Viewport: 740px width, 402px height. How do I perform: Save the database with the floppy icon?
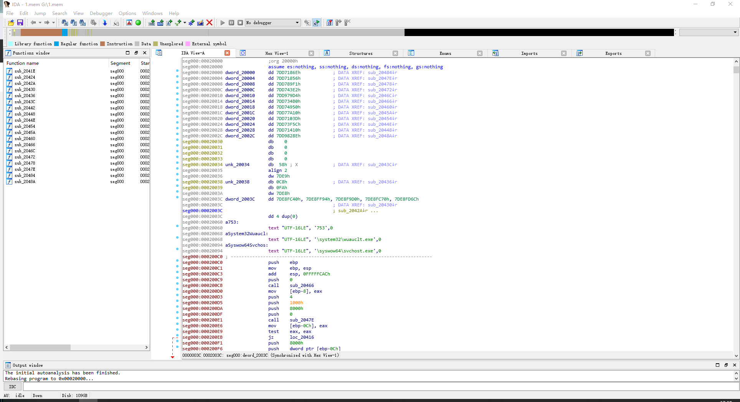coord(20,23)
